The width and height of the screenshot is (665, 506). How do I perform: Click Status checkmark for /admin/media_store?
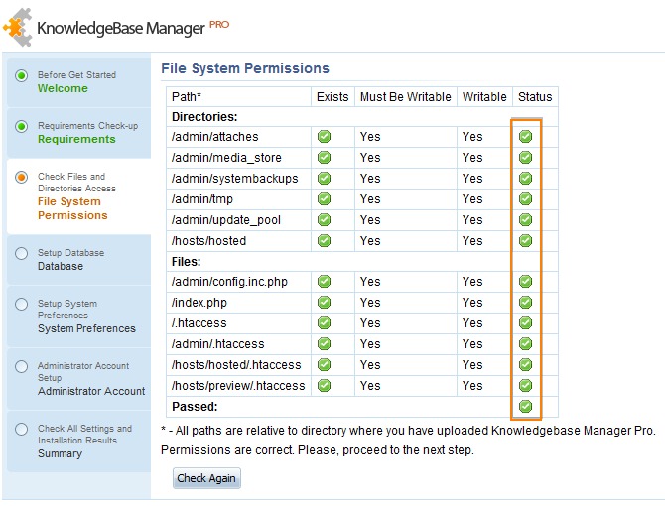coord(525,157)
